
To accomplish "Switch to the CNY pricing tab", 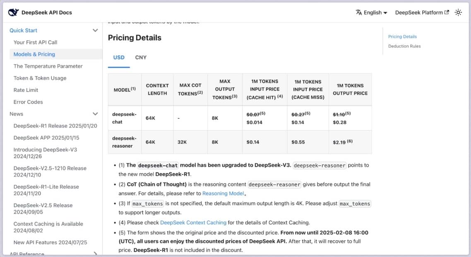I will pos(141,57).
